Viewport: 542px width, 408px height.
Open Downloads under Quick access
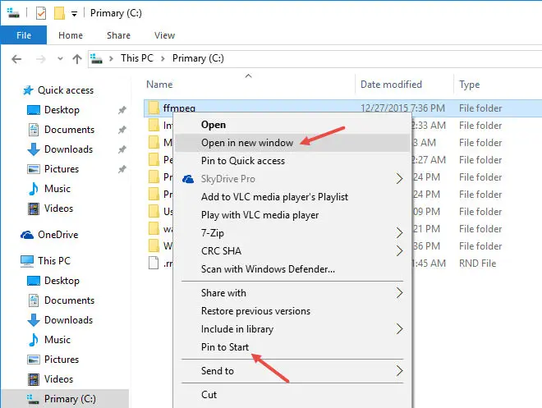click(68, 149)
